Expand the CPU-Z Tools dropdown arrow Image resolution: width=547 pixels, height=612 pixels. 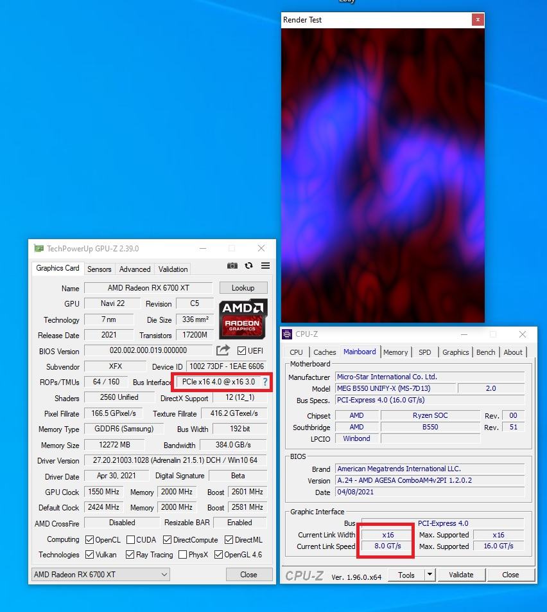(x=430, y=575)
